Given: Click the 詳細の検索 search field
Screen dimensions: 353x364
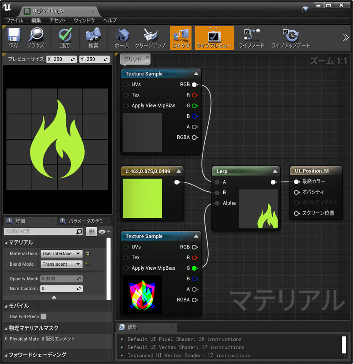Looking at the screenshot, I should (43, 231).
